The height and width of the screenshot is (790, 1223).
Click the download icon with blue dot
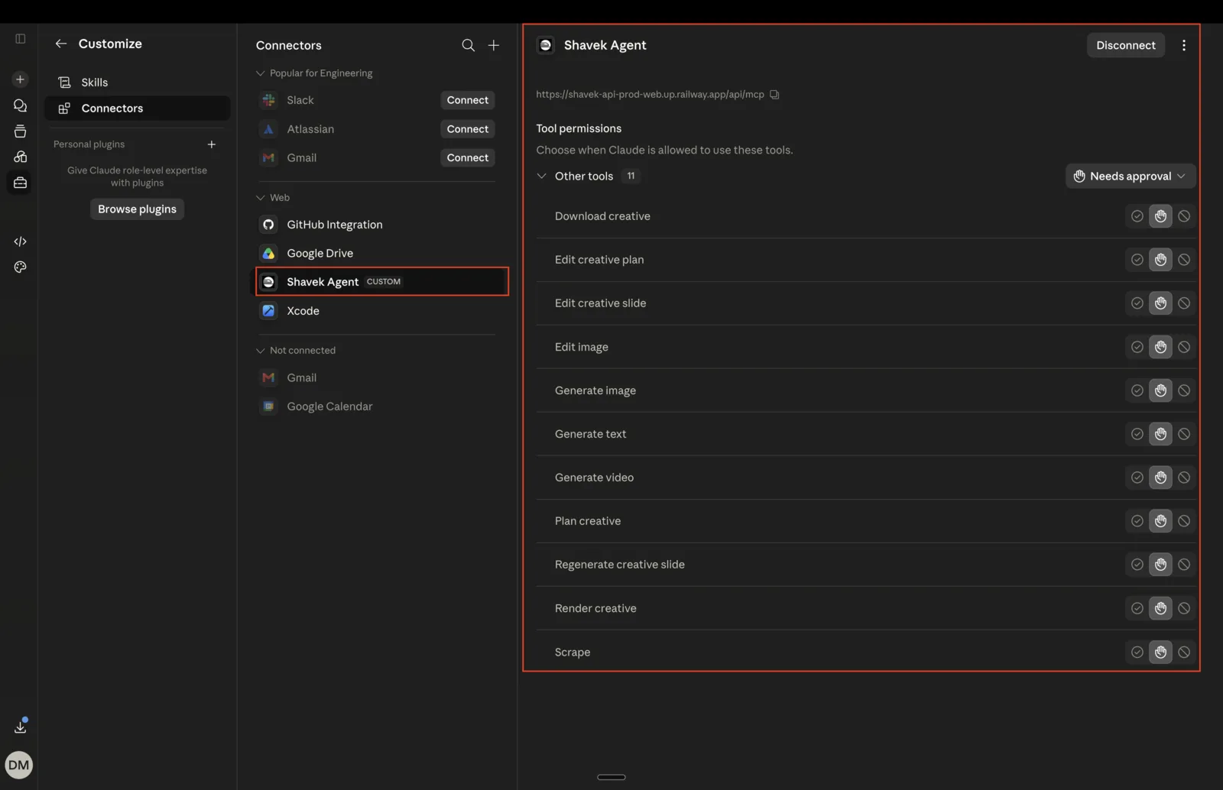tap(21, 726)
